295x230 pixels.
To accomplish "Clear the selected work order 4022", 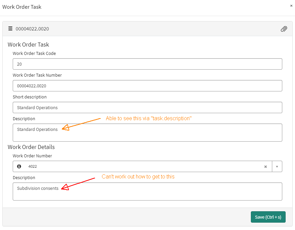I will tap(266, 166).
